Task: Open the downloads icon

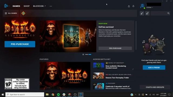Action: [129, 6]
